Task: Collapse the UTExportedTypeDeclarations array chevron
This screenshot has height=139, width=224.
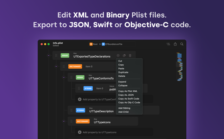Action: pos(49,55)
